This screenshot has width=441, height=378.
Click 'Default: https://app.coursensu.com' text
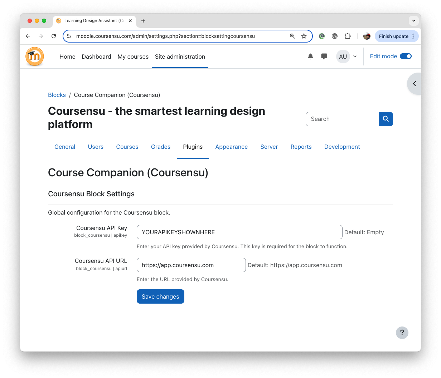(295, 265)
